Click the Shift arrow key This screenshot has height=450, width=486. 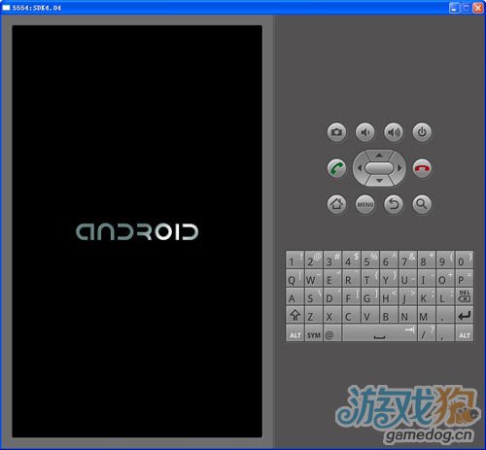[295, 315]
